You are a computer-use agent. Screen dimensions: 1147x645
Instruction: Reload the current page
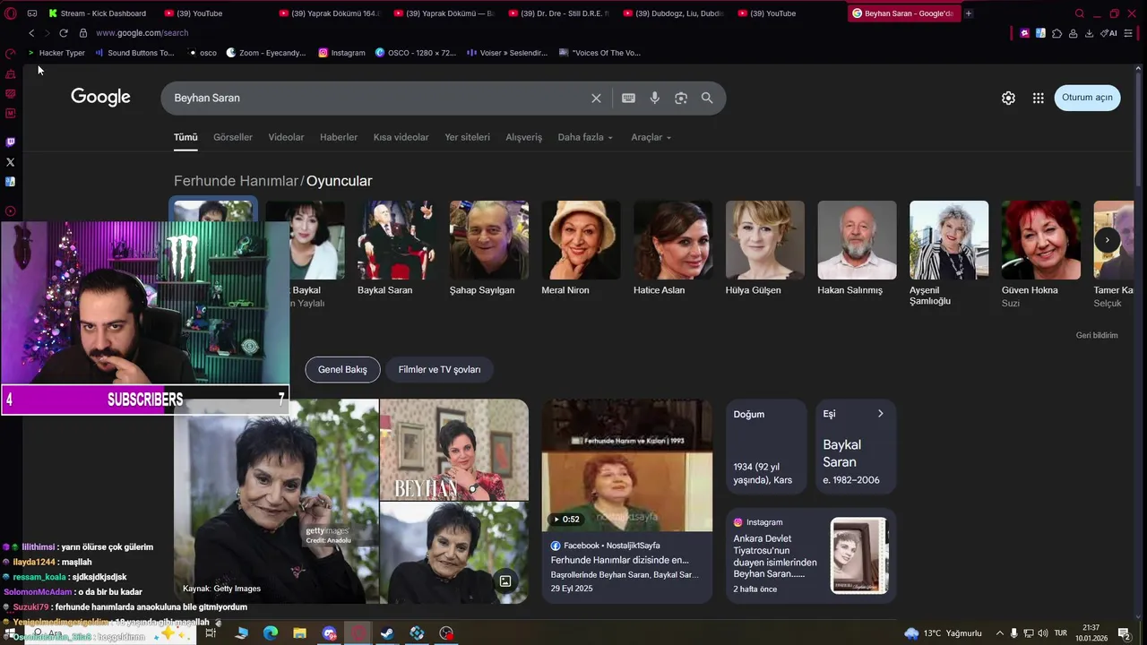coord(64,33)
